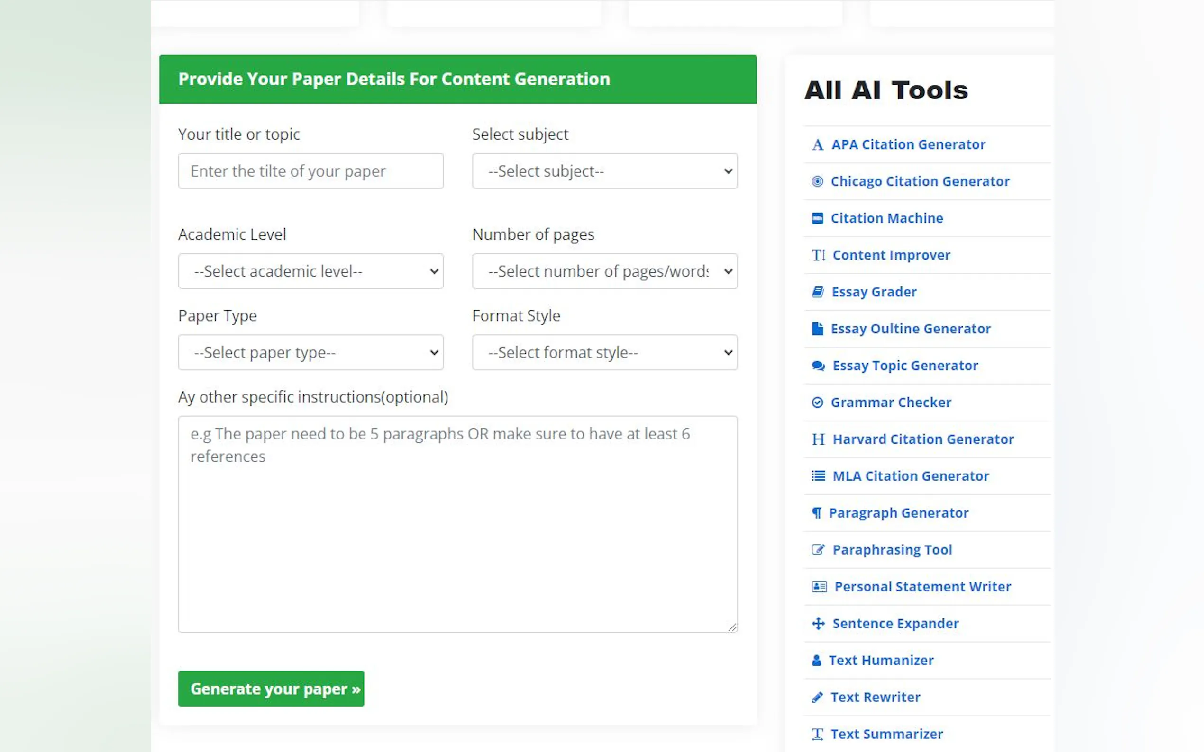
Task: Open the Select subject dropdown
Action: click(x=605, y=171)
